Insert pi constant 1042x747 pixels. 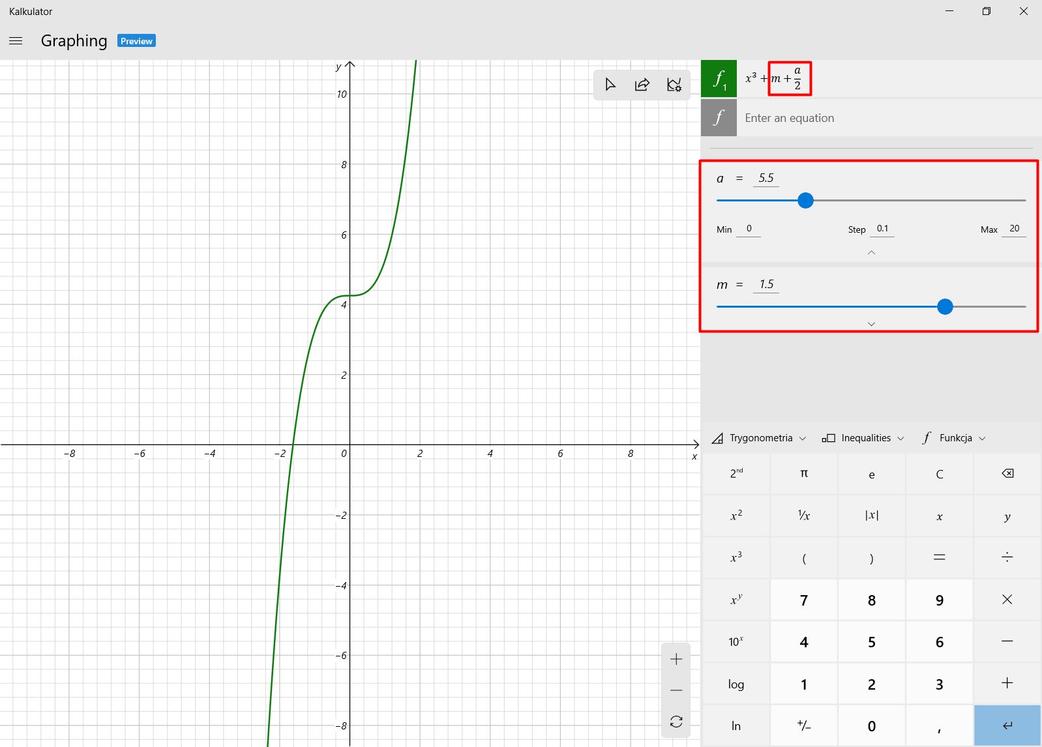click(804, 474)
